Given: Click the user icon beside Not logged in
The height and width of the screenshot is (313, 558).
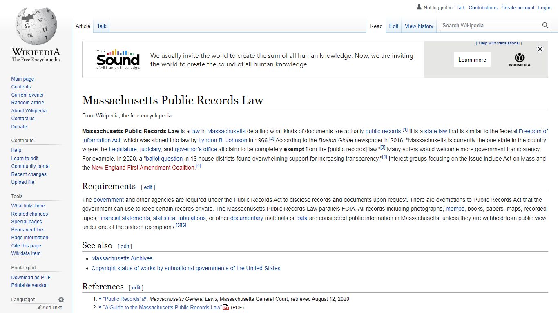Looking at the screenshot, I should (419, 7).
